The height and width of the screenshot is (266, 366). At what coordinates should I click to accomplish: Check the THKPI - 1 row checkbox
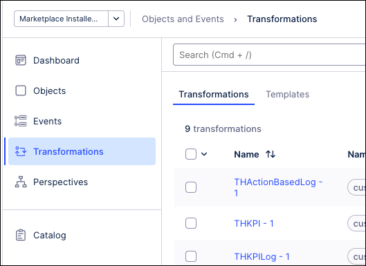191,223
